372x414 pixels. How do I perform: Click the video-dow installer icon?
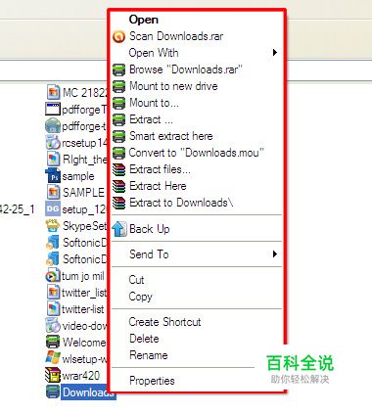pos(53,326)
